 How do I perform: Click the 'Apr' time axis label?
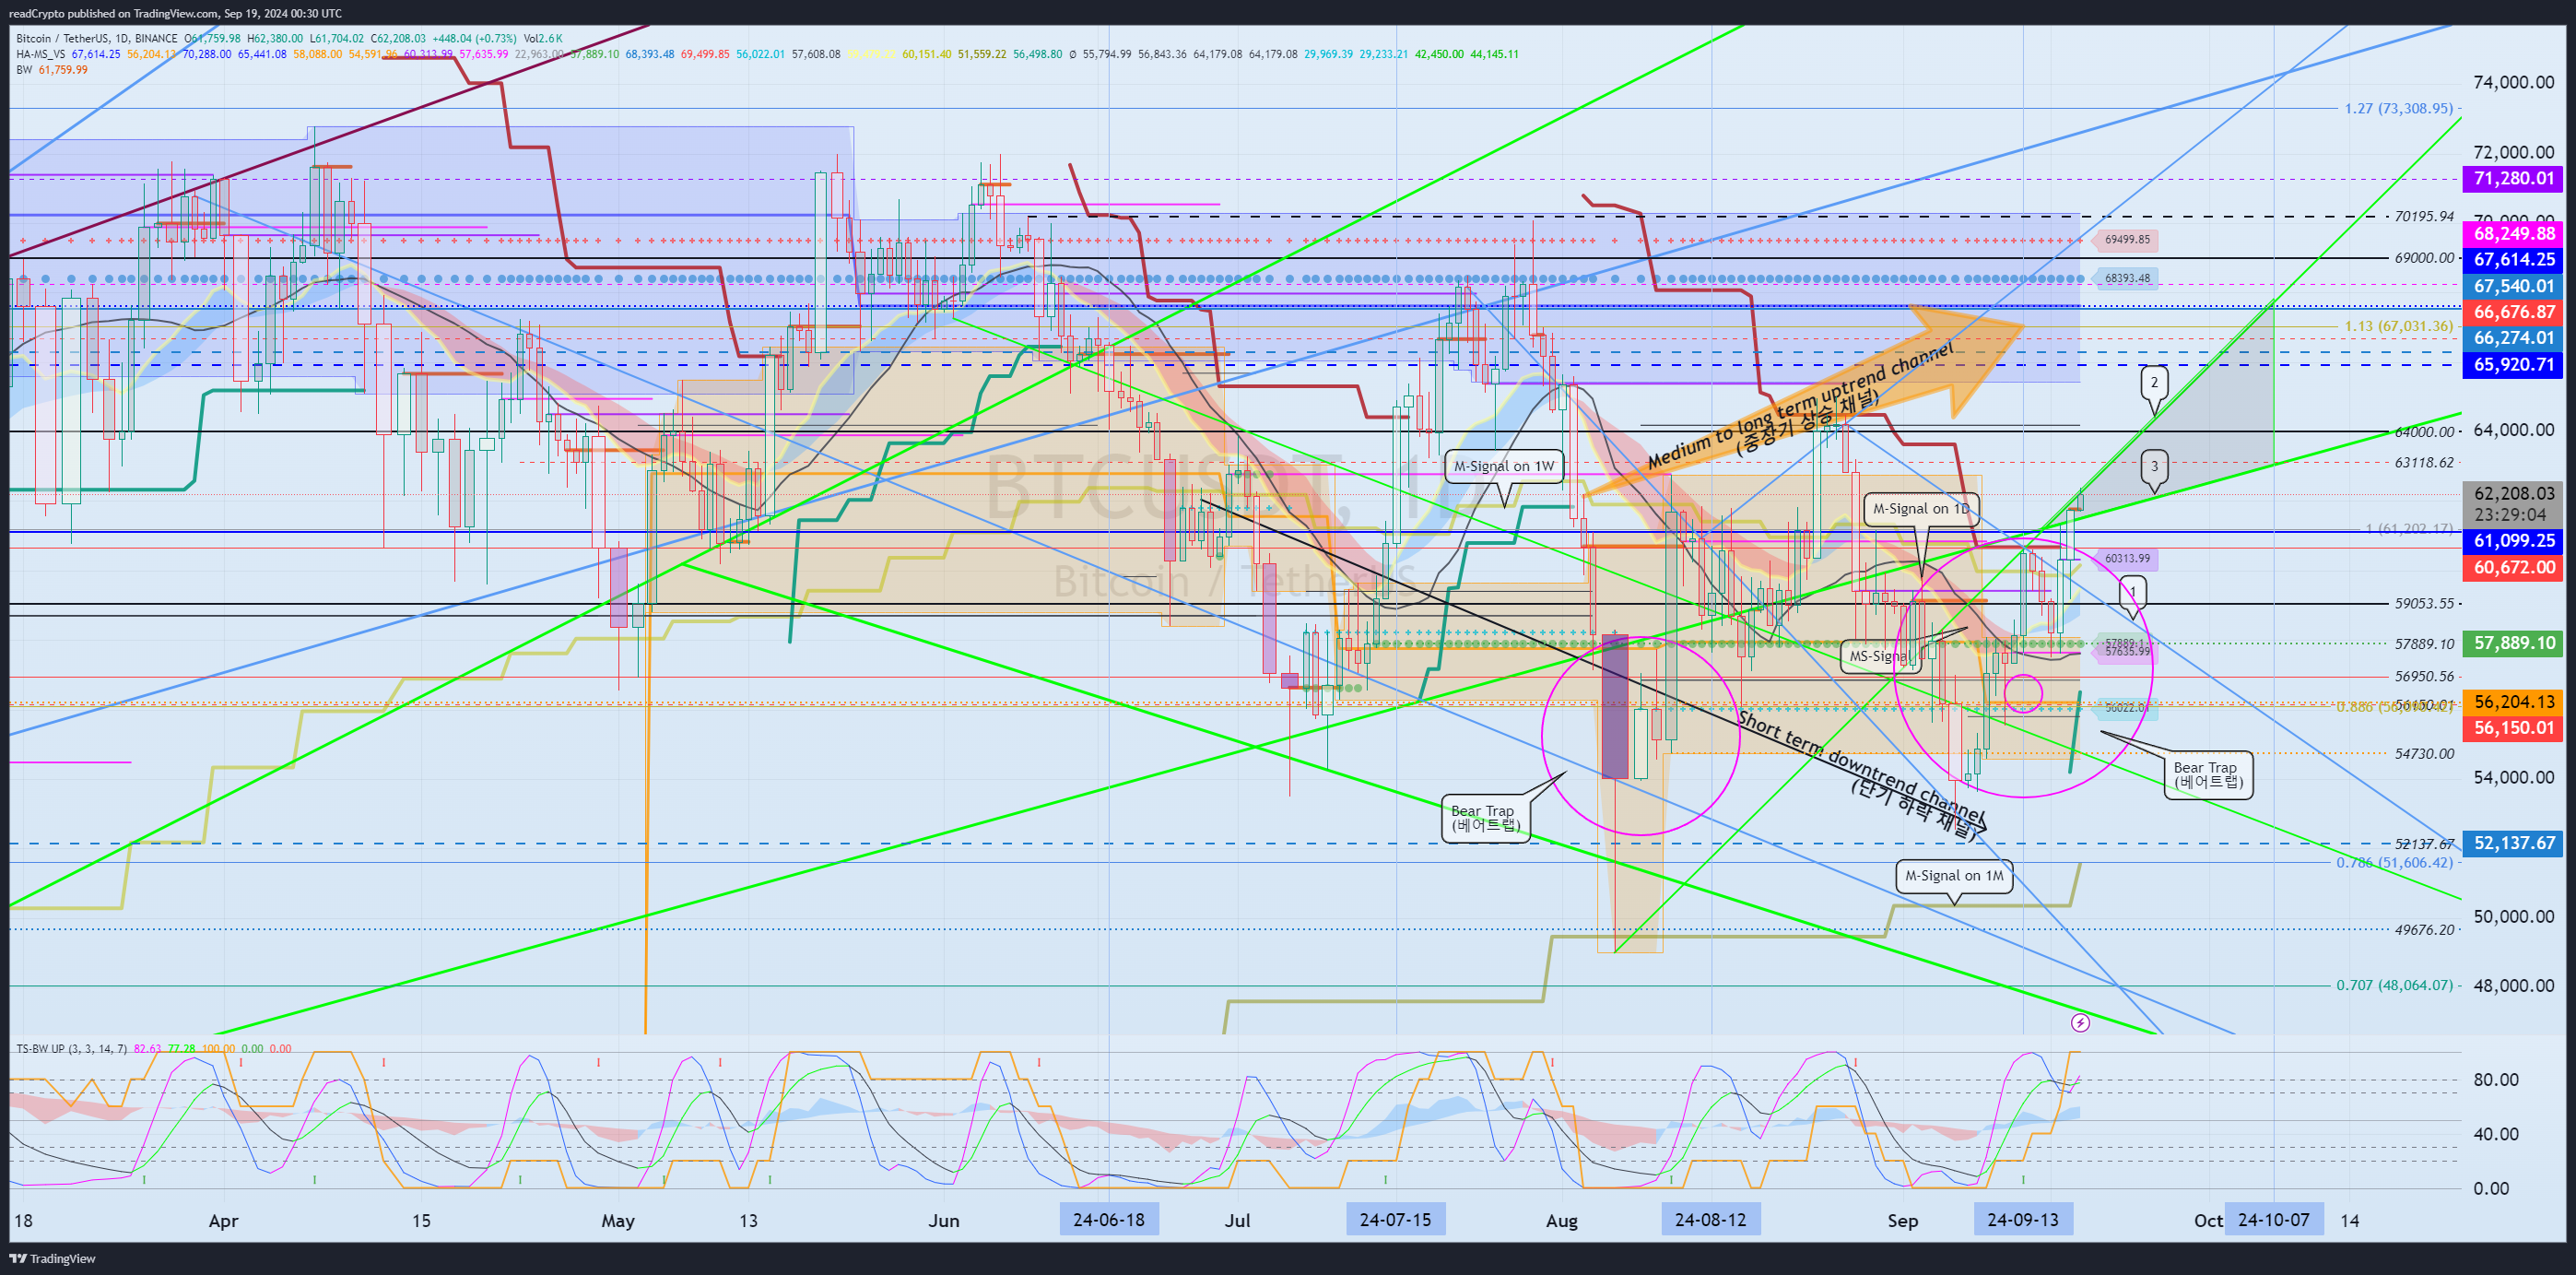coord(223,1220)
